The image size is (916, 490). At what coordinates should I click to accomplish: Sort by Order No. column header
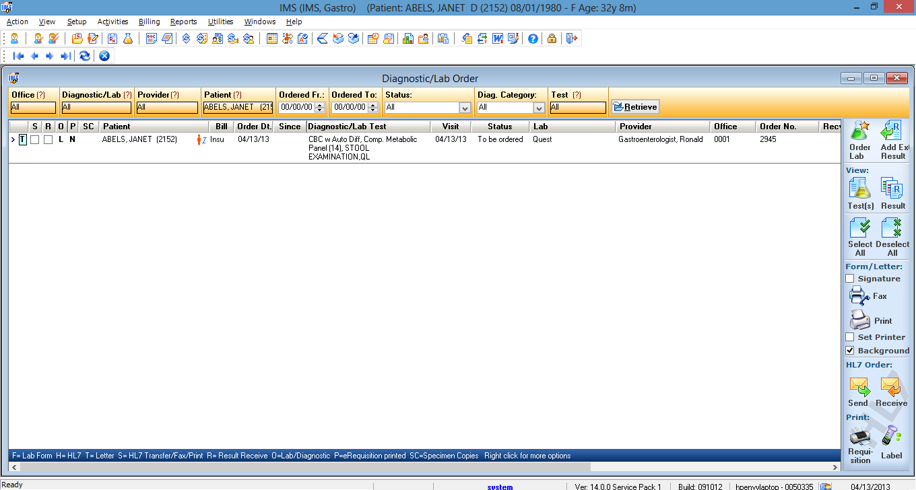(787, 127)
